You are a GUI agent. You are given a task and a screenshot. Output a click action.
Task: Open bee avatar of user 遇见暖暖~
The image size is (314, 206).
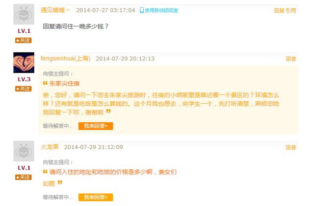(x=24, y=14)
